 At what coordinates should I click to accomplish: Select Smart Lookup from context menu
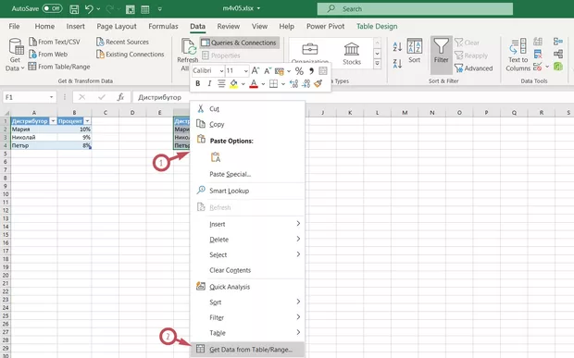(x=247, y=191)
